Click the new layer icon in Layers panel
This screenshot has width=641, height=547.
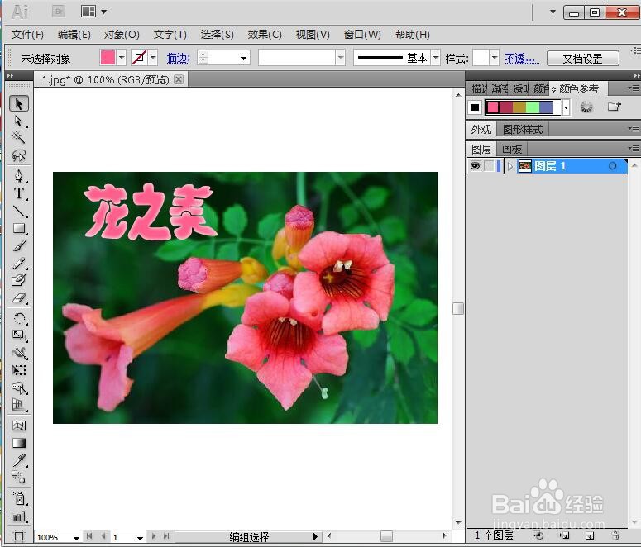click(x=590, y=535)
